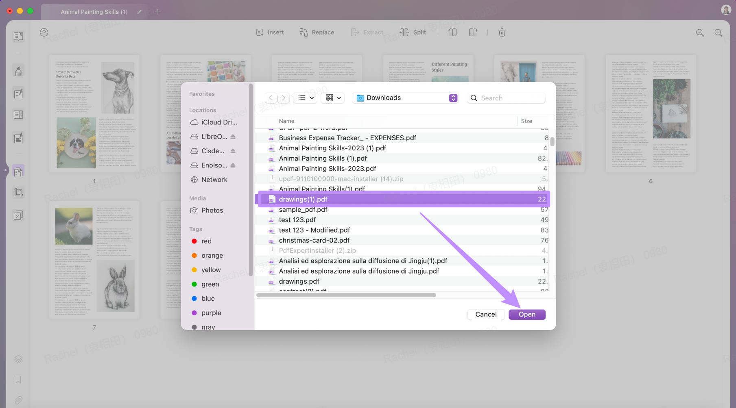This screenshot has width=736, height=408.
Task: Click the delete pages trash icon
Action: [502, 32]
